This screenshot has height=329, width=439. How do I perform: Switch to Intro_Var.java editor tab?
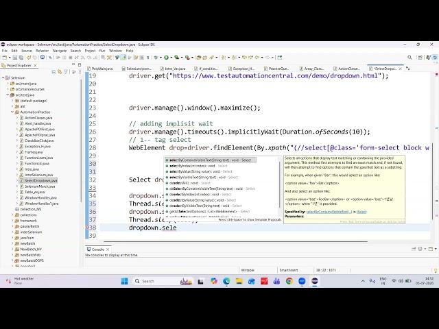pos(173,69)
